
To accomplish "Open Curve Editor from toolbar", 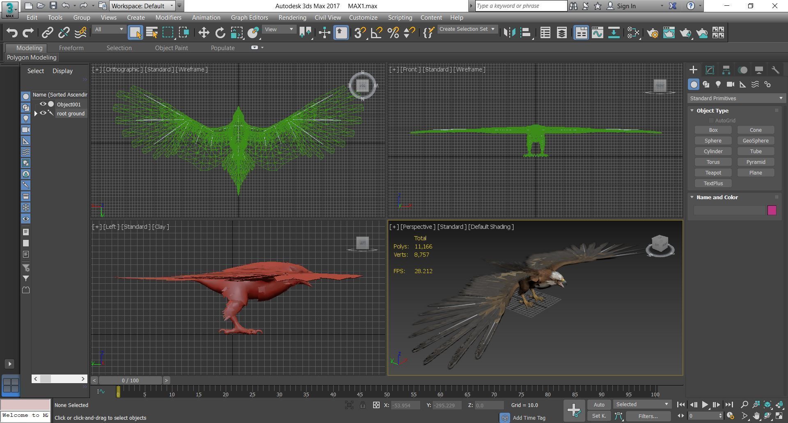I will 598,32.
